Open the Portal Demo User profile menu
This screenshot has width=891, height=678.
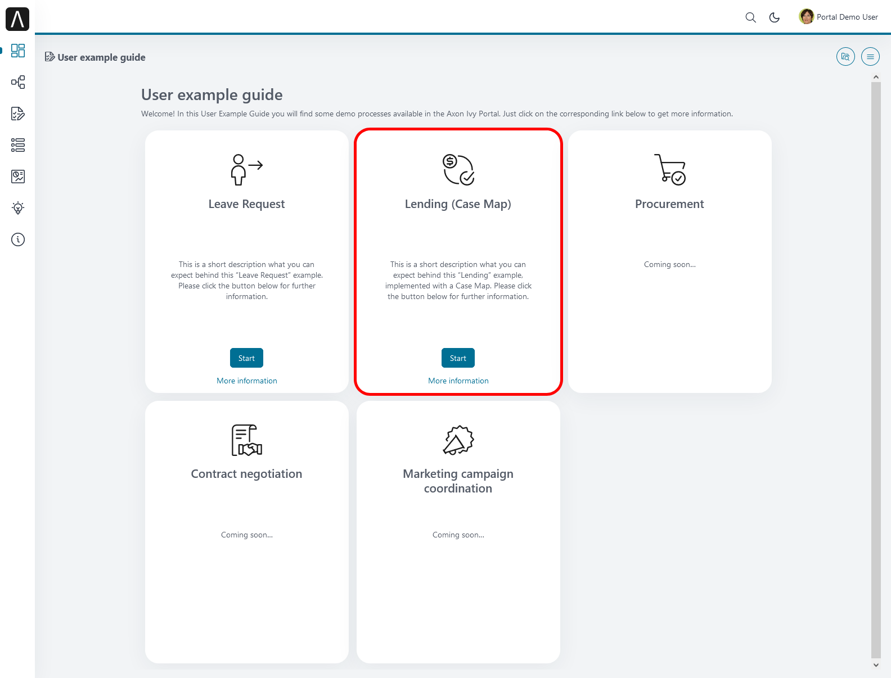(838, 17)
